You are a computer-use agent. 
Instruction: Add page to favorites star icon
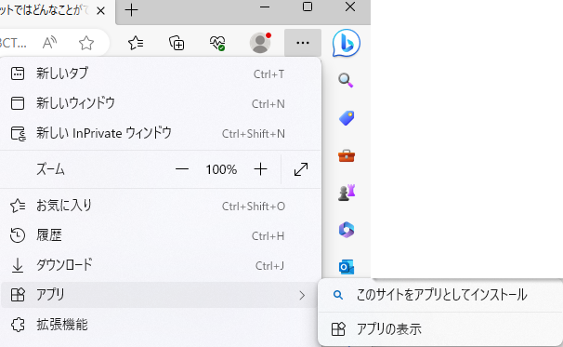click(x=86, y=43)
